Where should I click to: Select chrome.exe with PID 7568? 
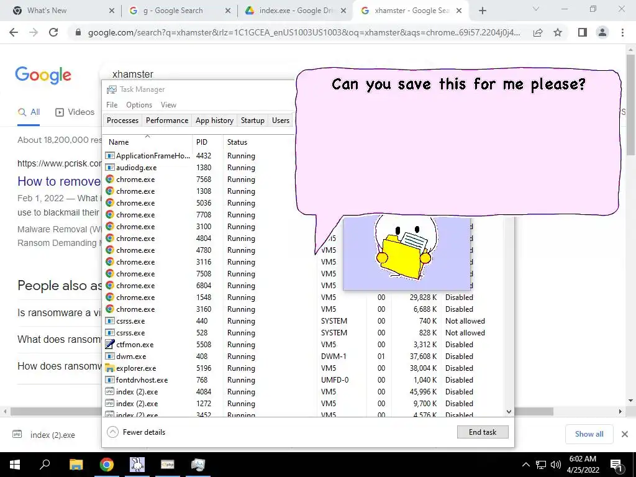pos(199,179)
